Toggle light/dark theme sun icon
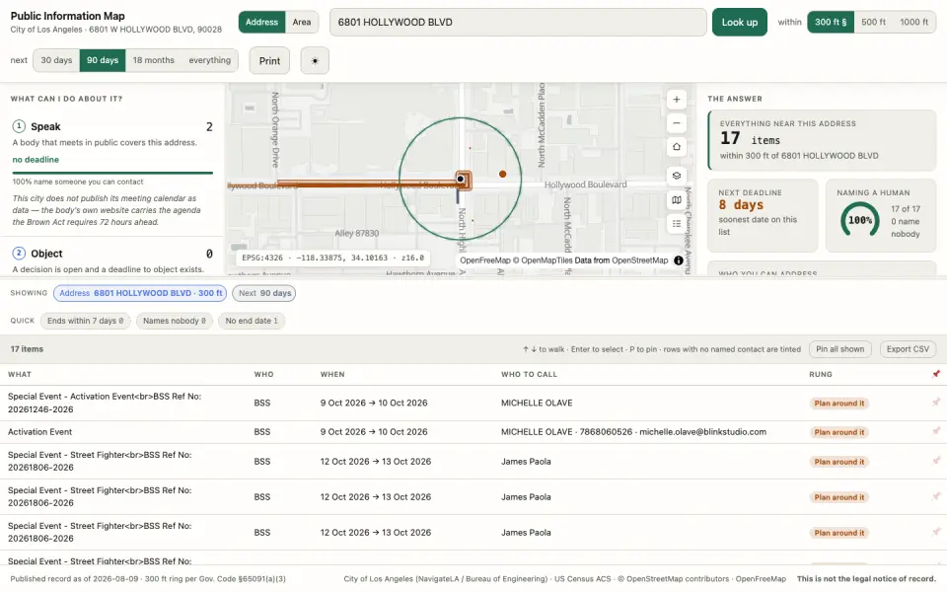The height and width of the screenshot is (592, 947). (315, 60)
